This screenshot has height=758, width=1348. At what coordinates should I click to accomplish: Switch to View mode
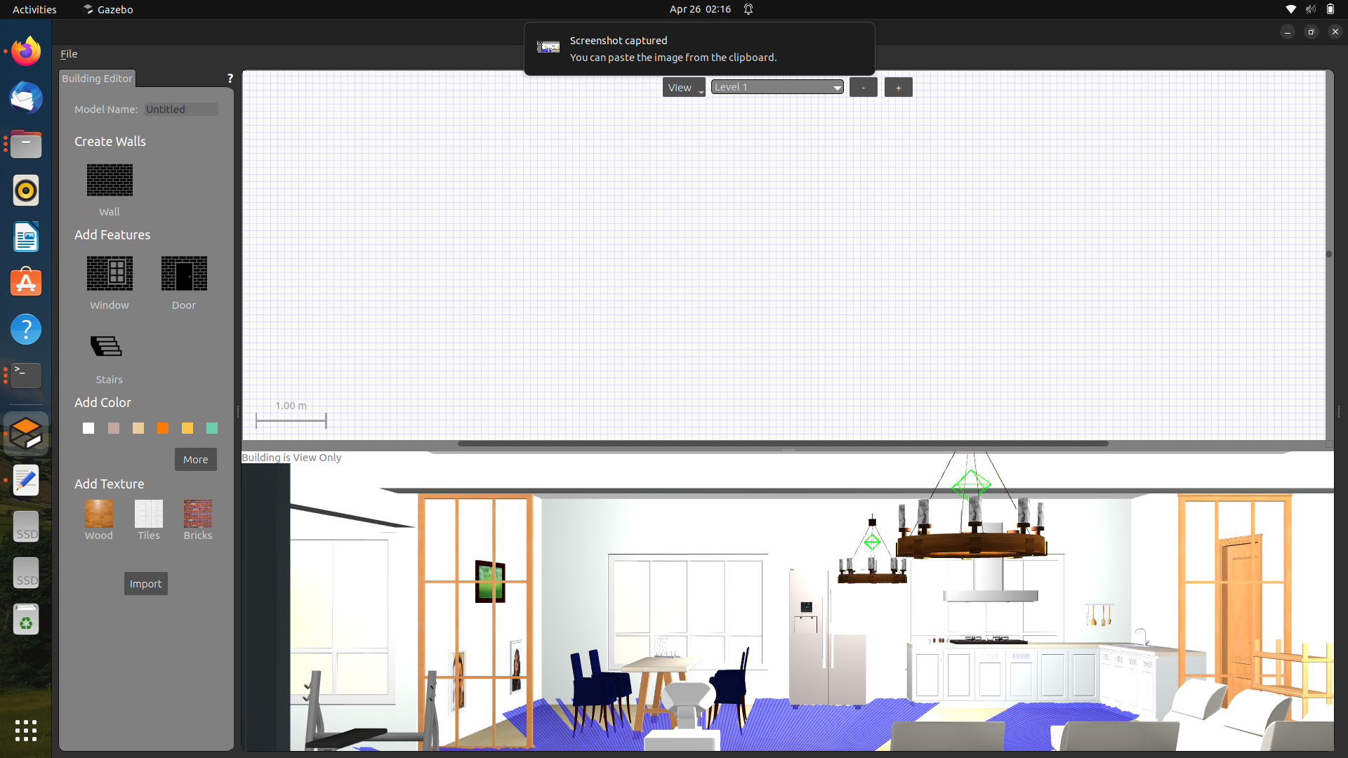[x=683, y=87]
